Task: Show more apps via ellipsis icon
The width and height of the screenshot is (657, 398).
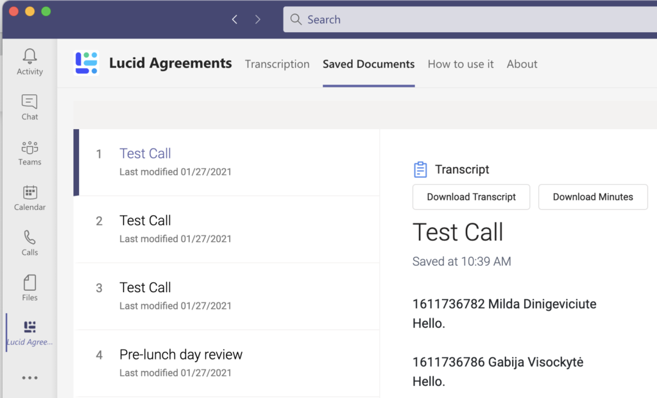Action: [x=30, y=378]
